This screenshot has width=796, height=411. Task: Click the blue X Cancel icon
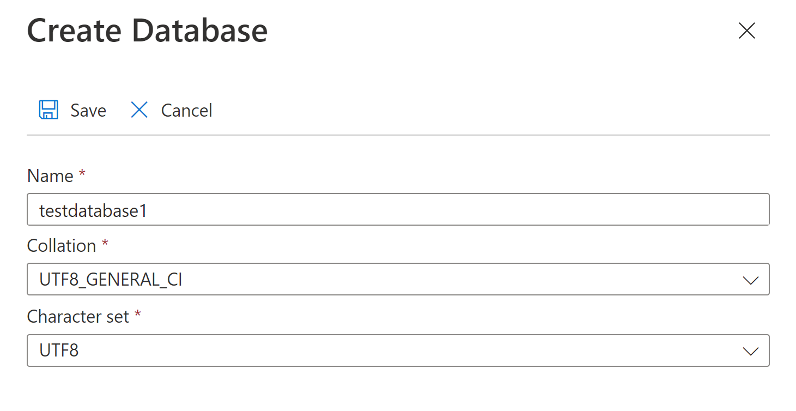click(139, 110)
